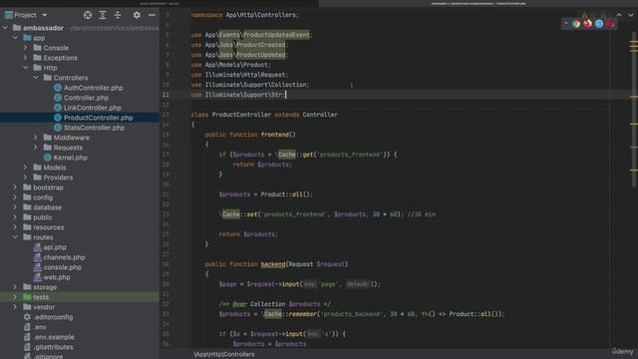Click the frontend function name
Viewport: 638px width, 359px height.
pos(275,135)
